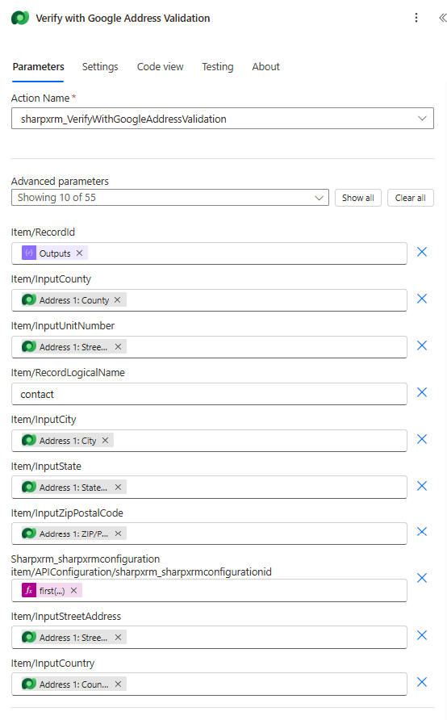This screenshot has height=720, width=447.
Task: Click the Show all button
Action: pyautogui.click(x=358, y=198)
